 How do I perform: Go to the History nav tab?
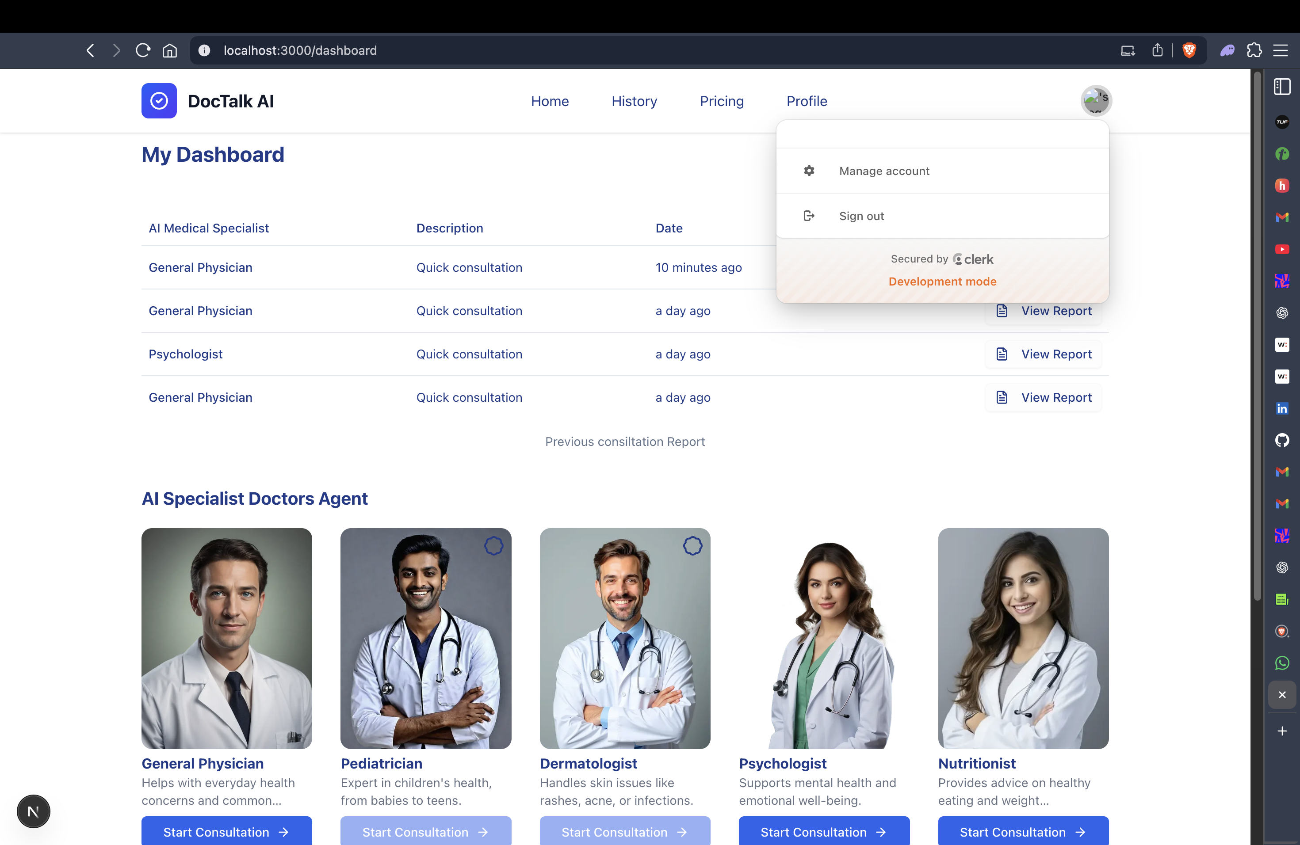(x=634, y=101)
